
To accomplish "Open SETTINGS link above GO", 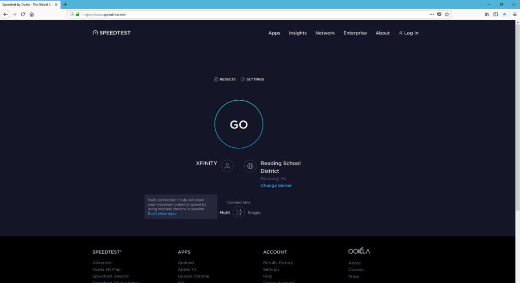I will 255,79.
